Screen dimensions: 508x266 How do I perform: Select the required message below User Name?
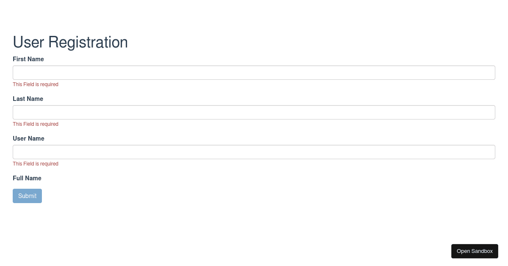point(36,164)
